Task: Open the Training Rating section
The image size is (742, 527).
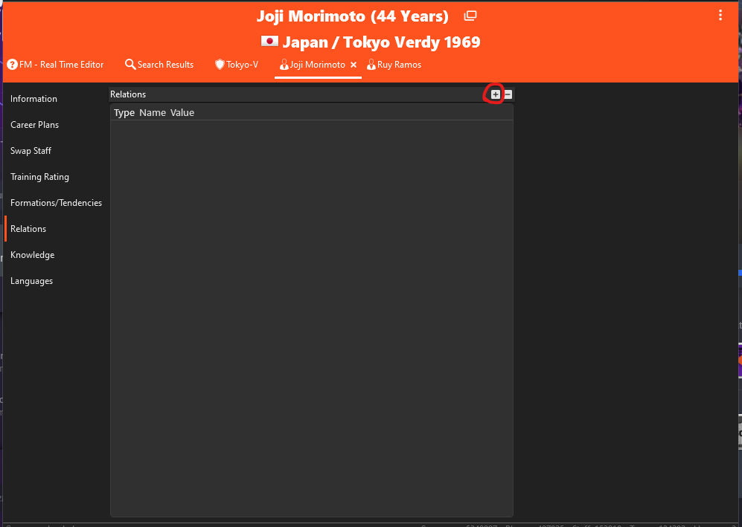Action: (x=39, y=177)
